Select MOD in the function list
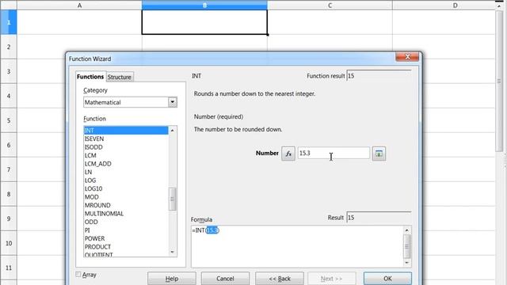507x285 pixels. [x=126, y=197]
